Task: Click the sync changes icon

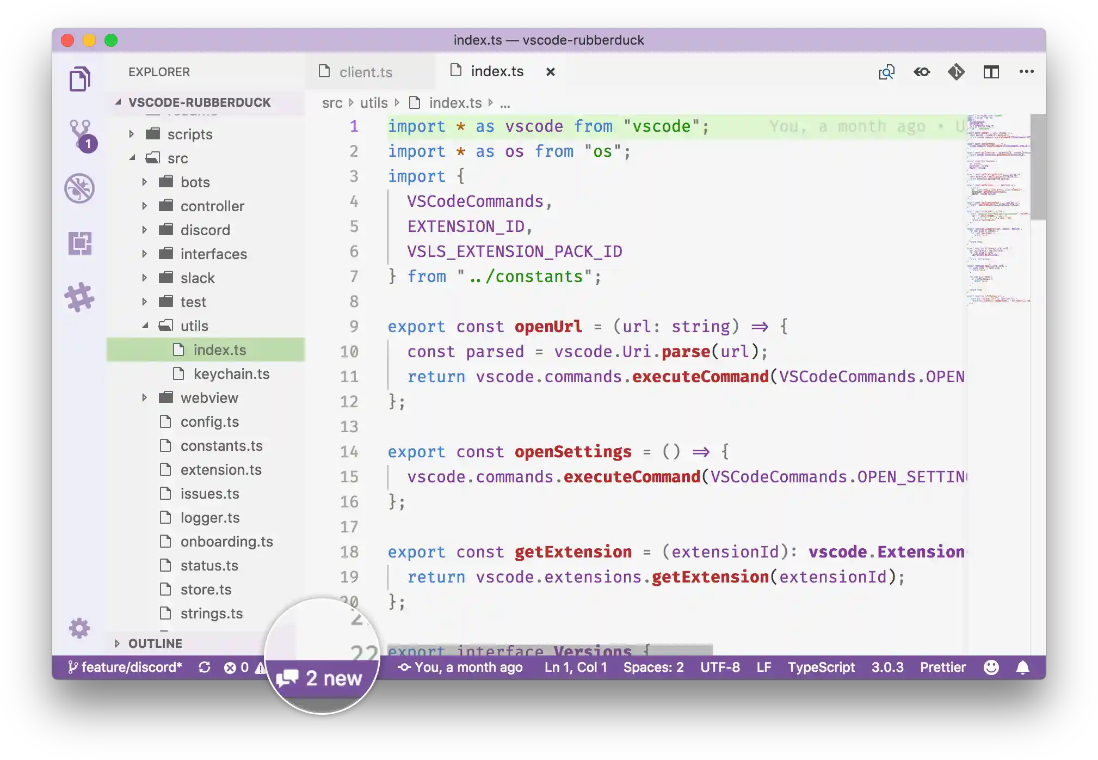Action: (205, 667)
